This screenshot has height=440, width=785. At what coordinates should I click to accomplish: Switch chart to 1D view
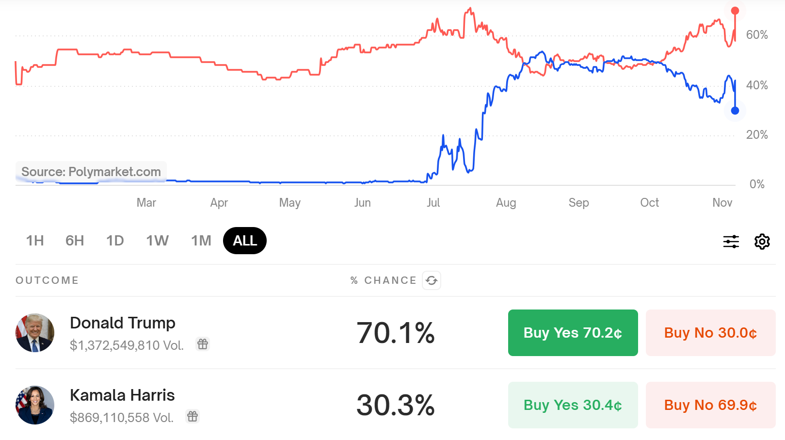(115, 240)
